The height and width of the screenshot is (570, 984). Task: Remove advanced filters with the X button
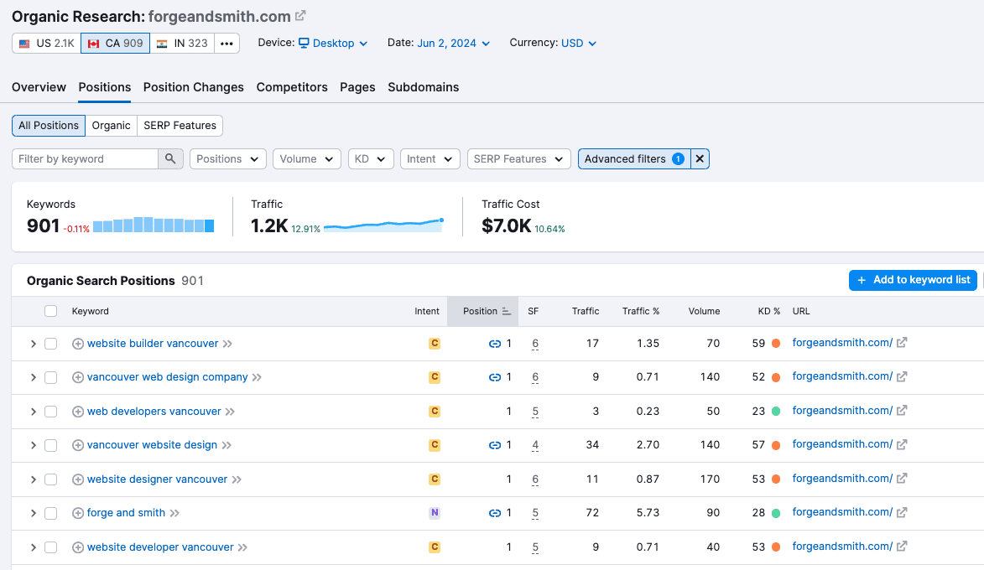[x=700, y=159]
